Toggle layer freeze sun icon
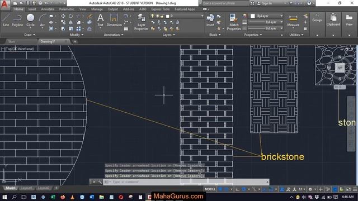358x201 pixels. tap(157, 16)
